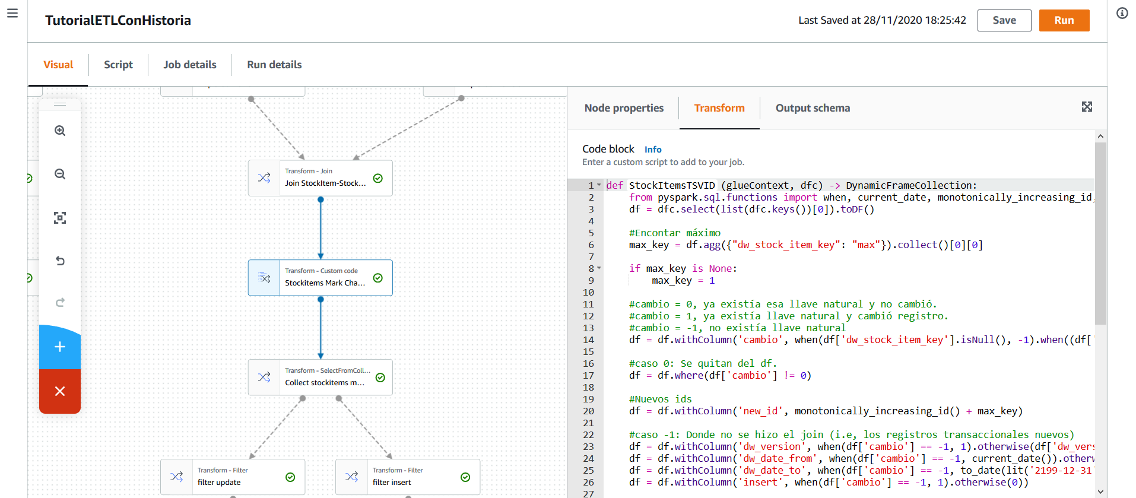
Task: Open the Info link beside Code block
Action: [653, 150]
